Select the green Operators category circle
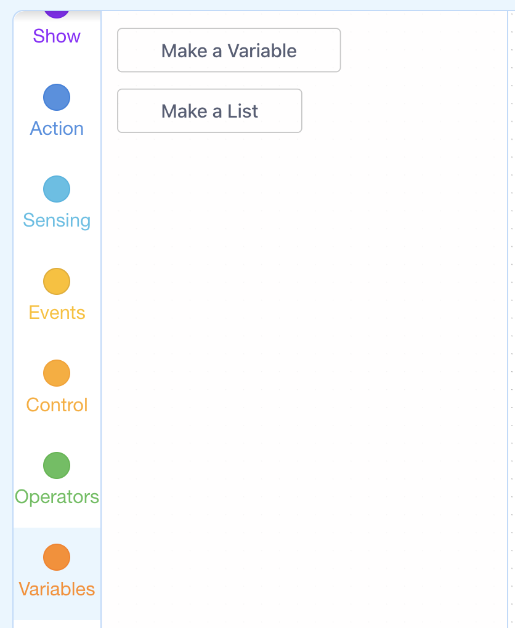 tap(57, 465)
